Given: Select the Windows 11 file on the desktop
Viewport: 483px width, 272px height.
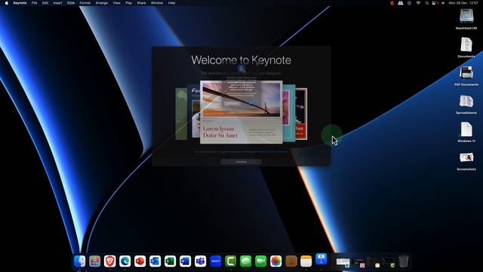Looking at the screenshot, I should [466, 132].
